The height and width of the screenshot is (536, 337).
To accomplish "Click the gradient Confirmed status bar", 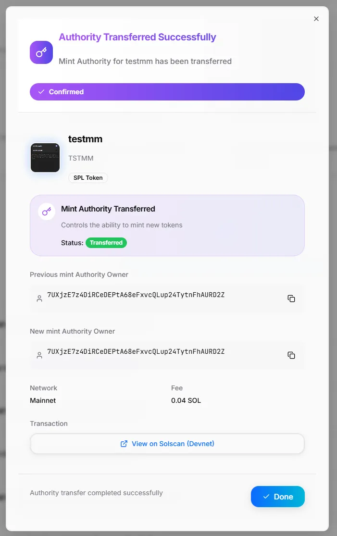I will coord(167,91).
